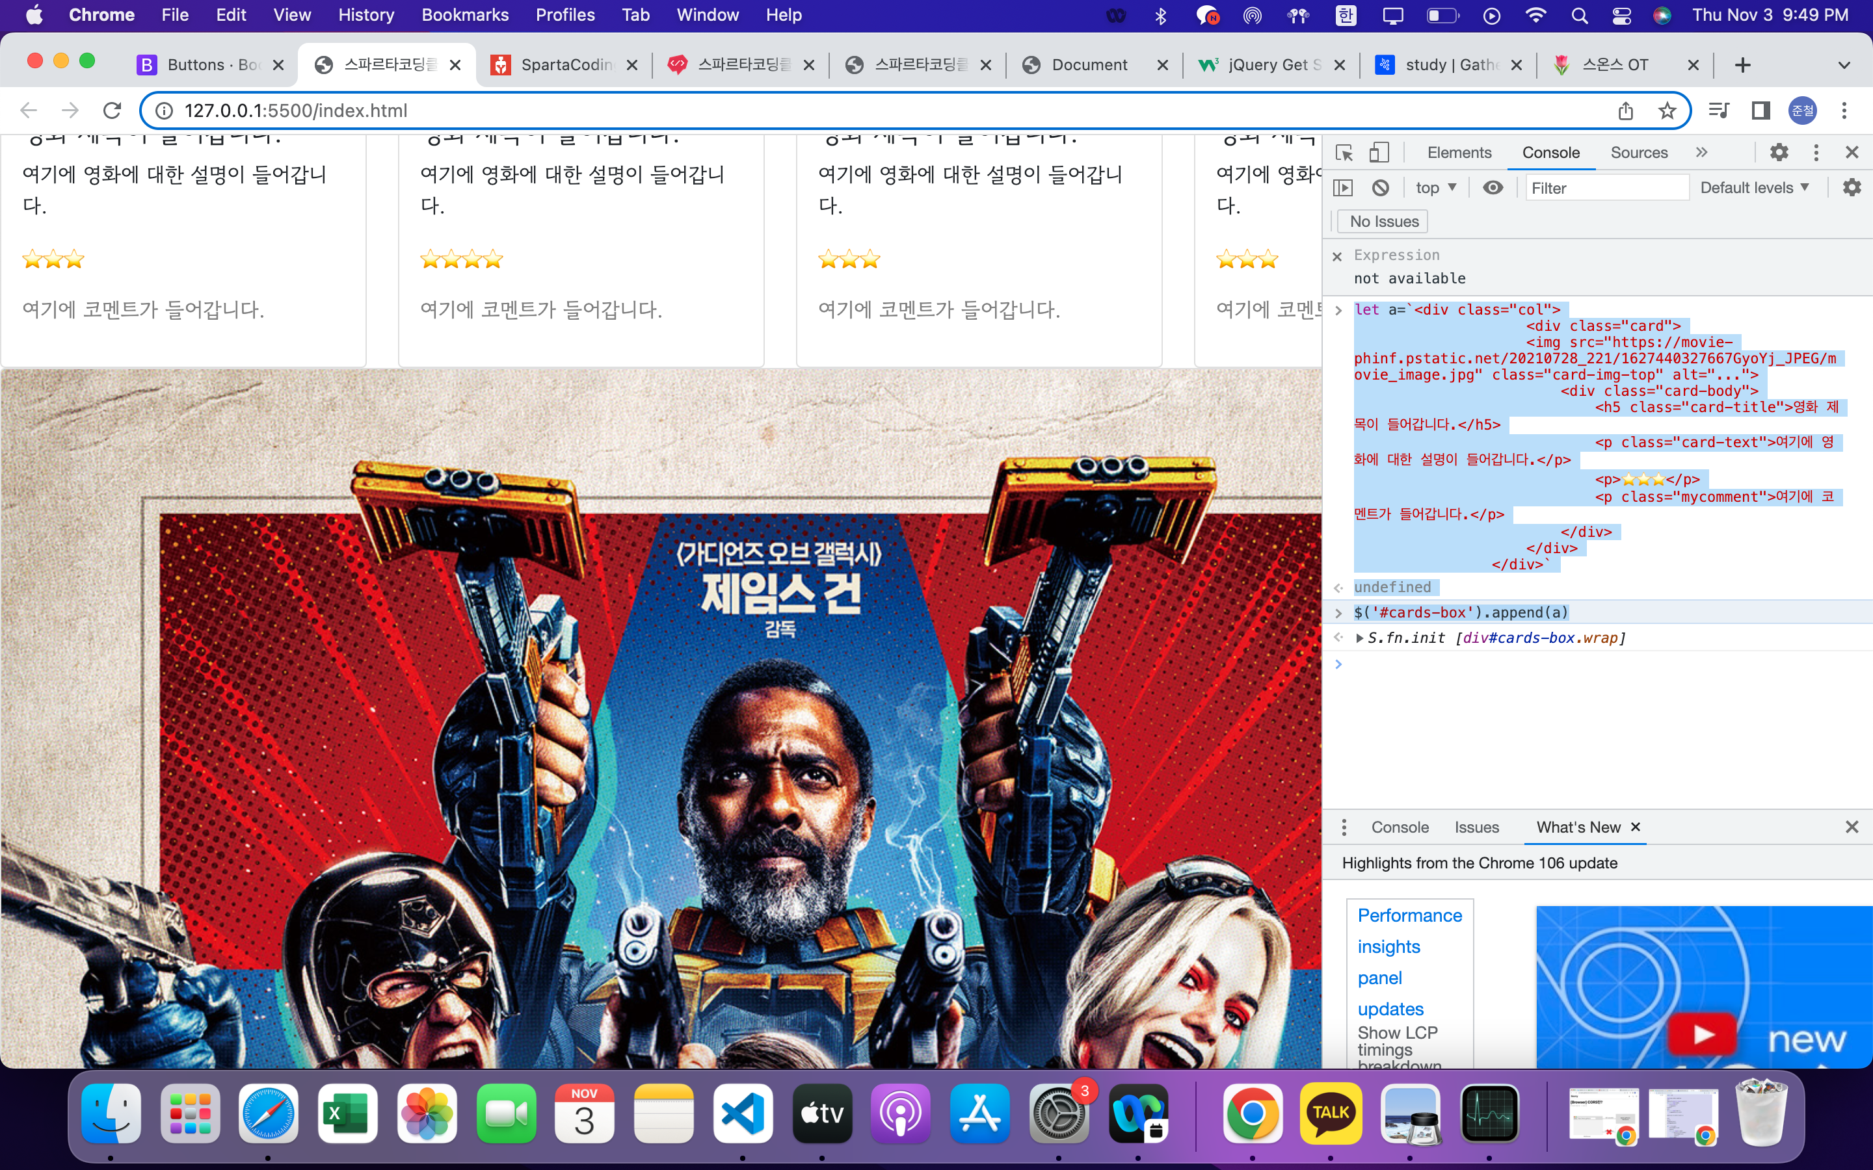Click the live expression eye icon

click(x=1493, y=188)
